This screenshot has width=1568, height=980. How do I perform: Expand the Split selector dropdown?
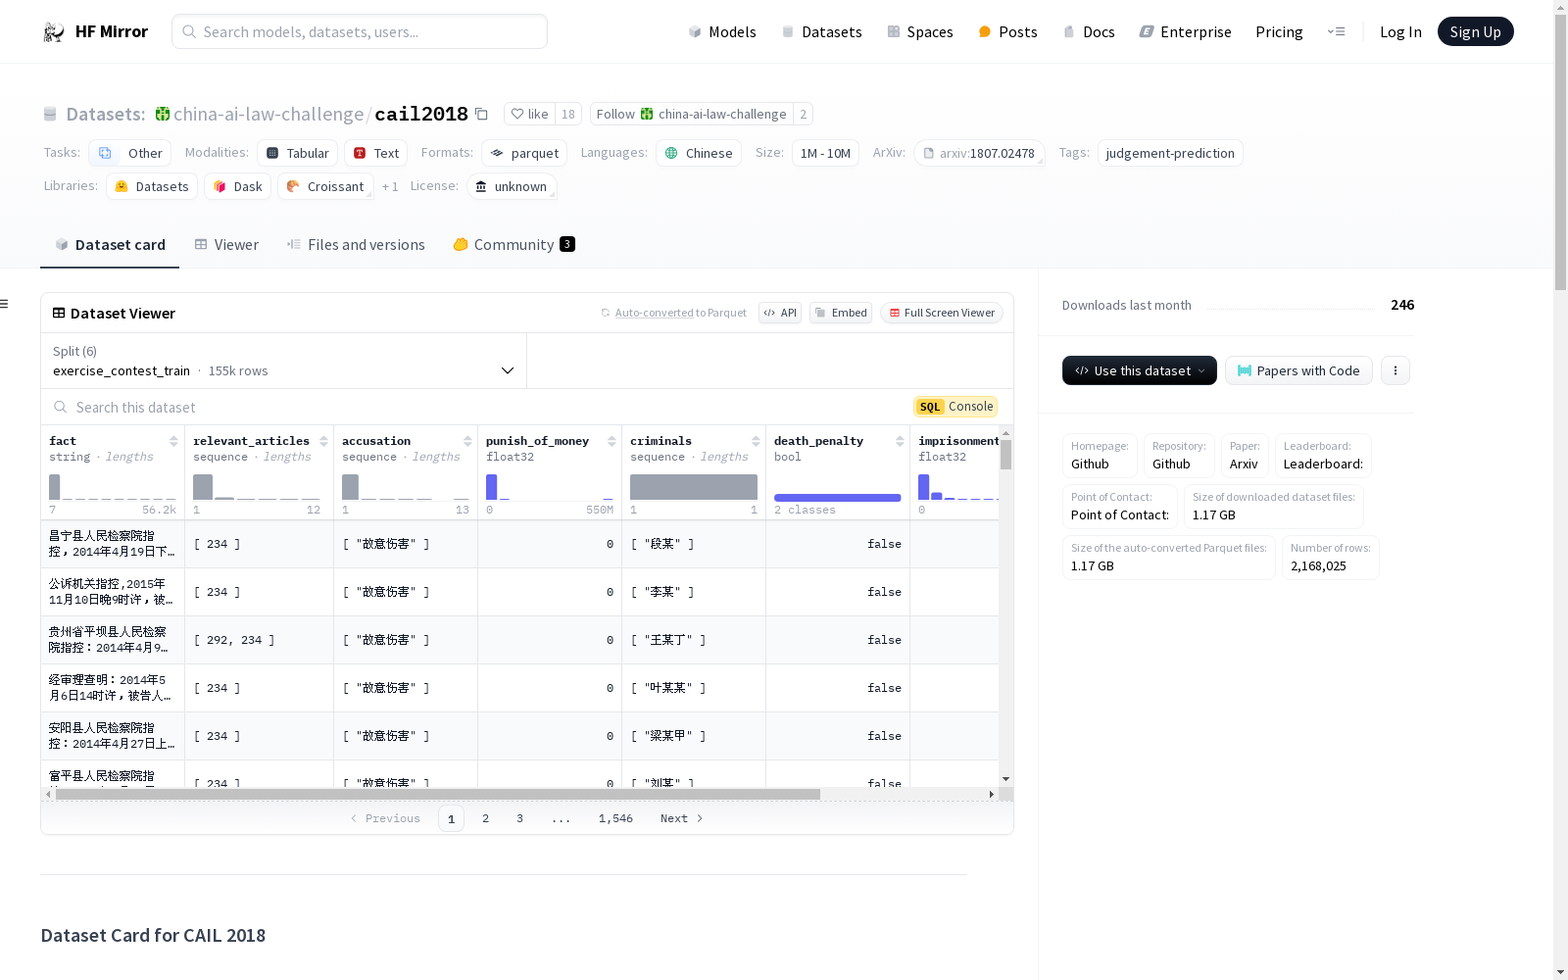click(284, 361)
